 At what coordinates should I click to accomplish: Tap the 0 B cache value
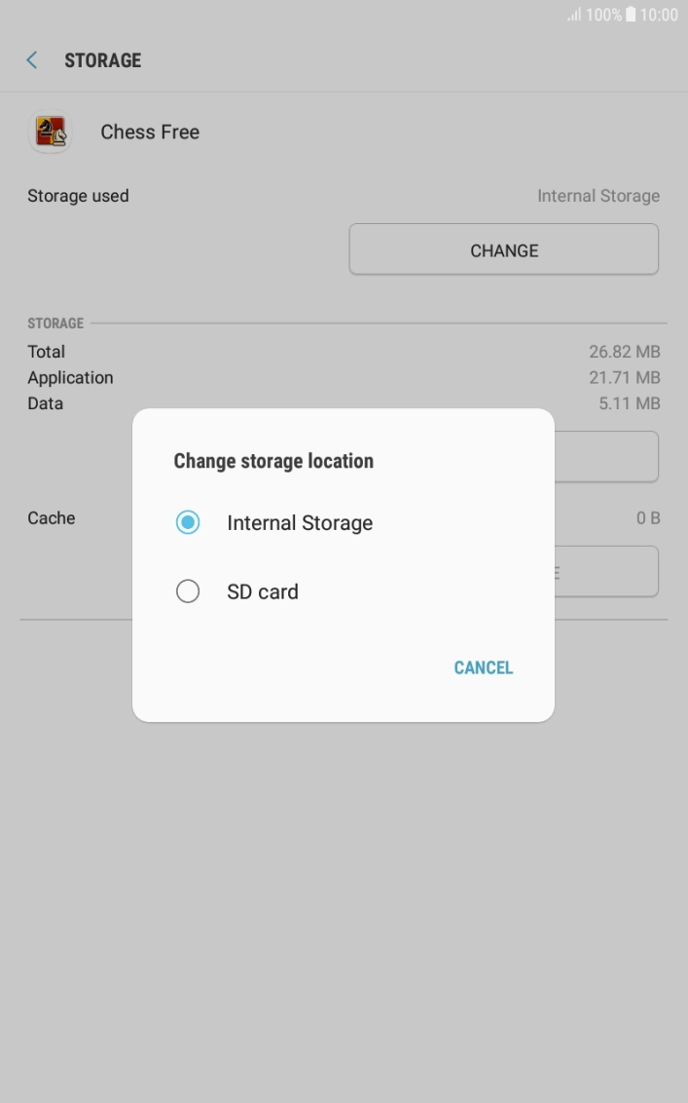click(x=649, y=517)
